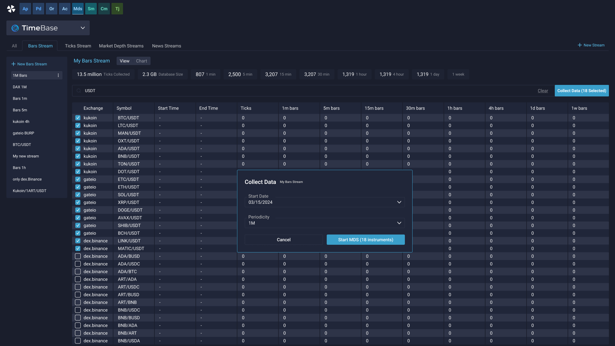Switch to the Ticks Stream tab
The width and height of the screenshot is (615, 346).
point(78,46)
